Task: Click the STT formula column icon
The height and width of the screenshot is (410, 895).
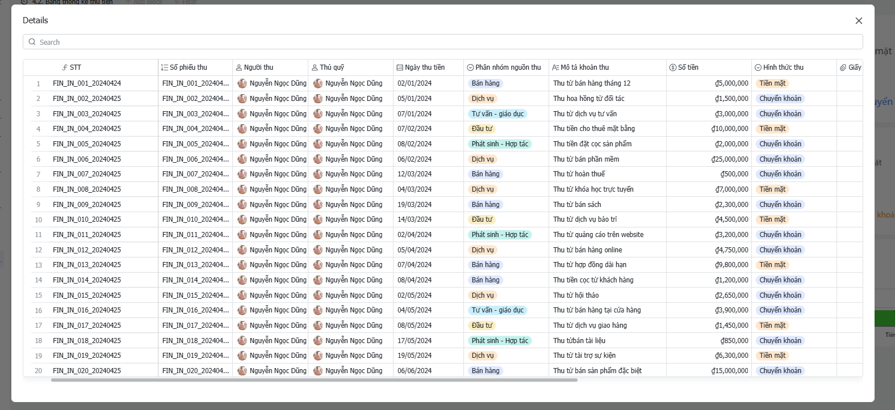Action: (x=65, y=67)
